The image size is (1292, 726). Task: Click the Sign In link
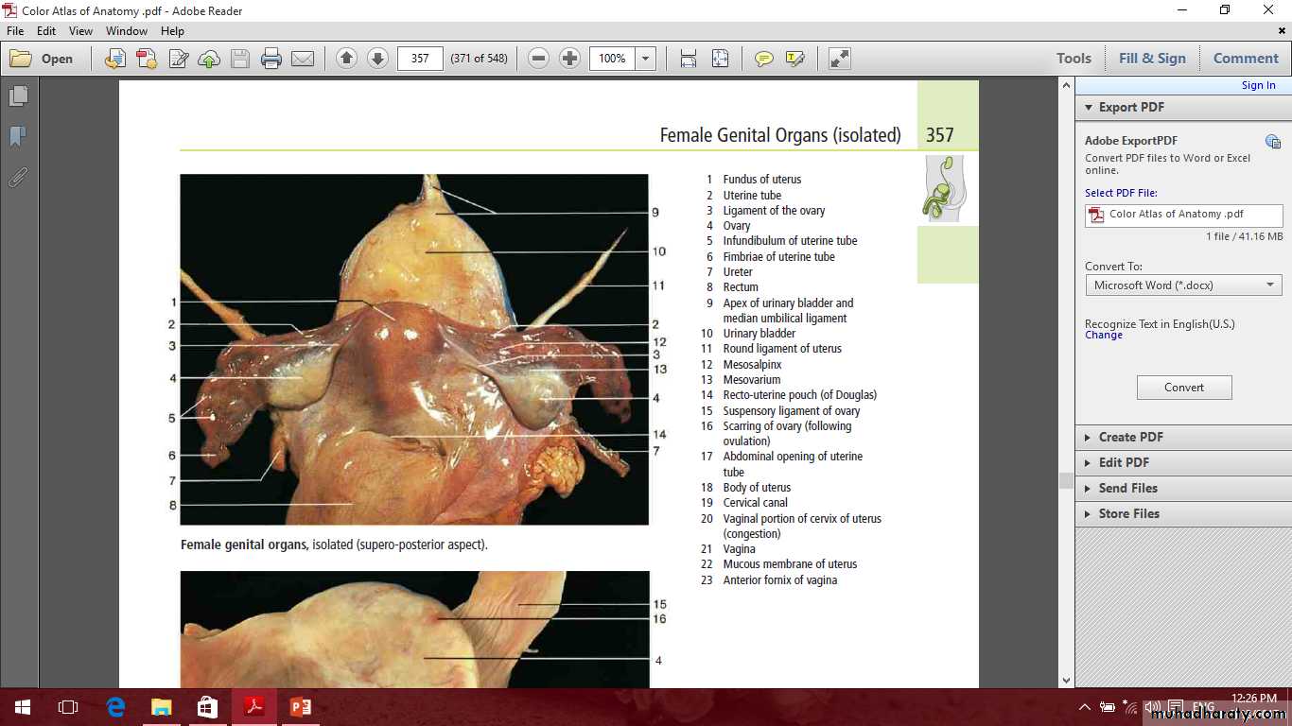tap(1258, 85)
